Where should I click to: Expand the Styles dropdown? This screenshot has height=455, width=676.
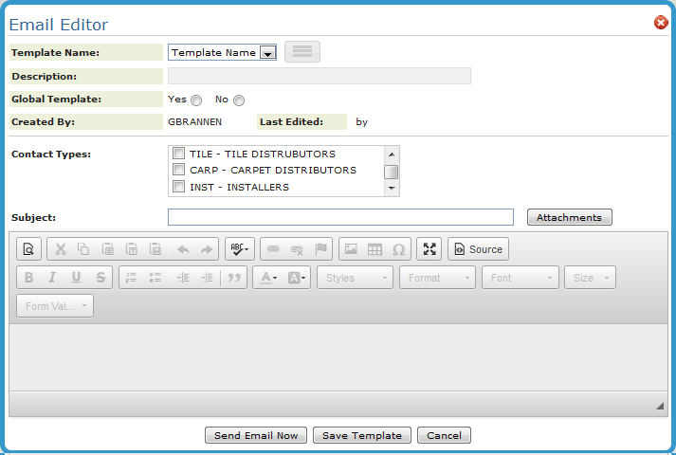click(355, 278)
